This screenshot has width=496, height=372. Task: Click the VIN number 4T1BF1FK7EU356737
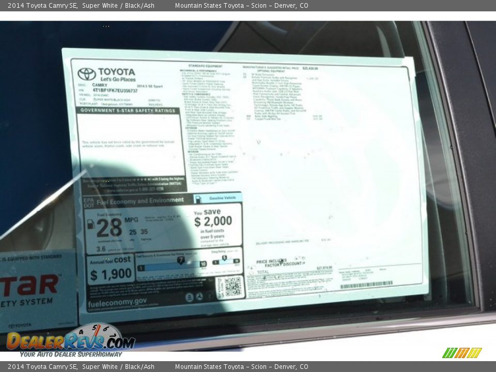tap(115, 90)
